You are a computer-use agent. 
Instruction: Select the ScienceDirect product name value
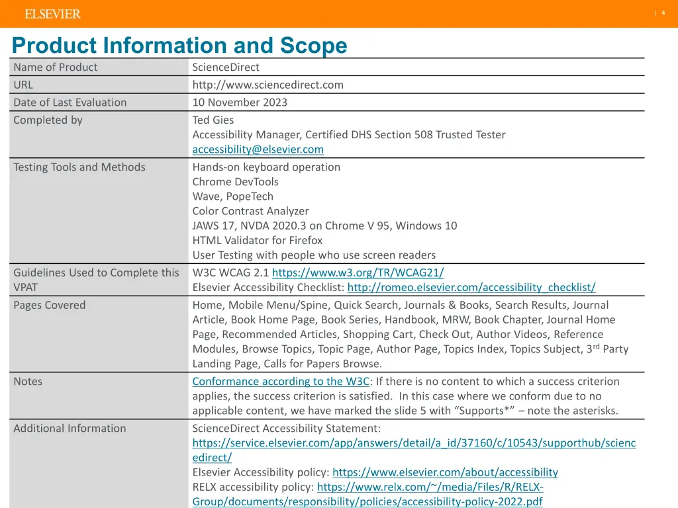pos(226,67)
